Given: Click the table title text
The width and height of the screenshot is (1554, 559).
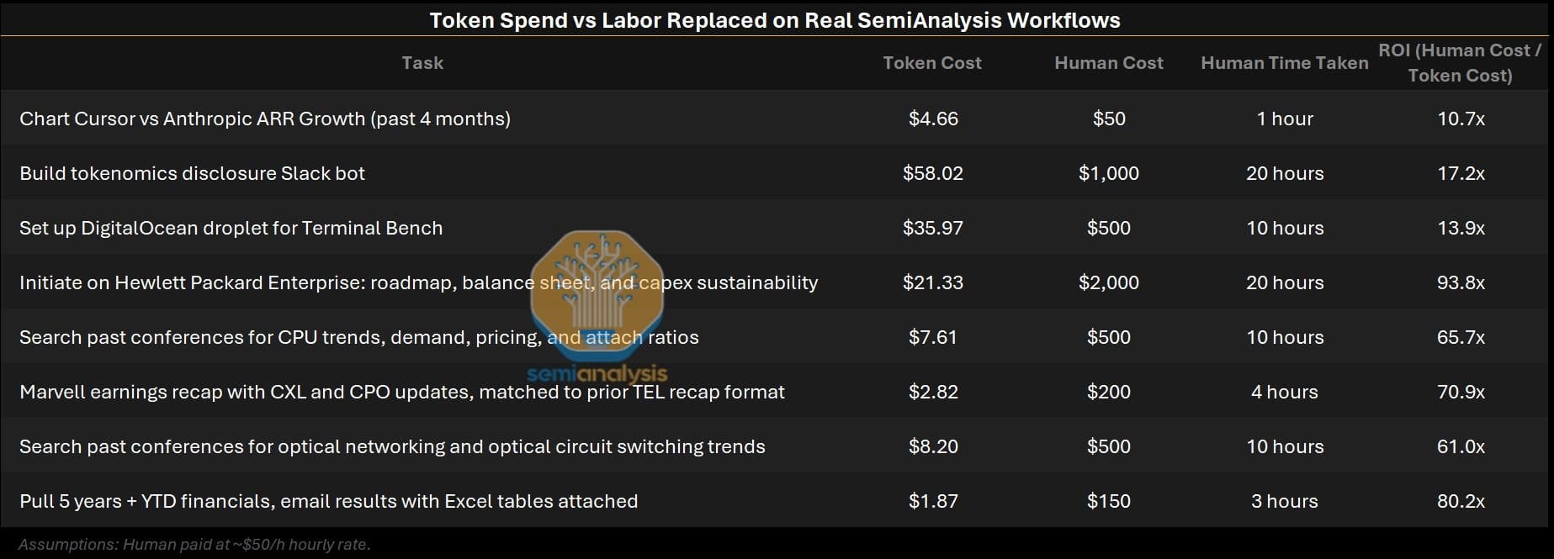Looking at the screenshot, I should pos(775,20).
